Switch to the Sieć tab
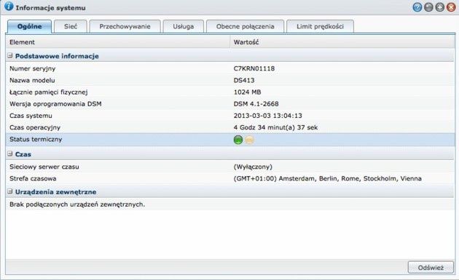459x280 pixels. pyautogui.click(x=71, y=26)
